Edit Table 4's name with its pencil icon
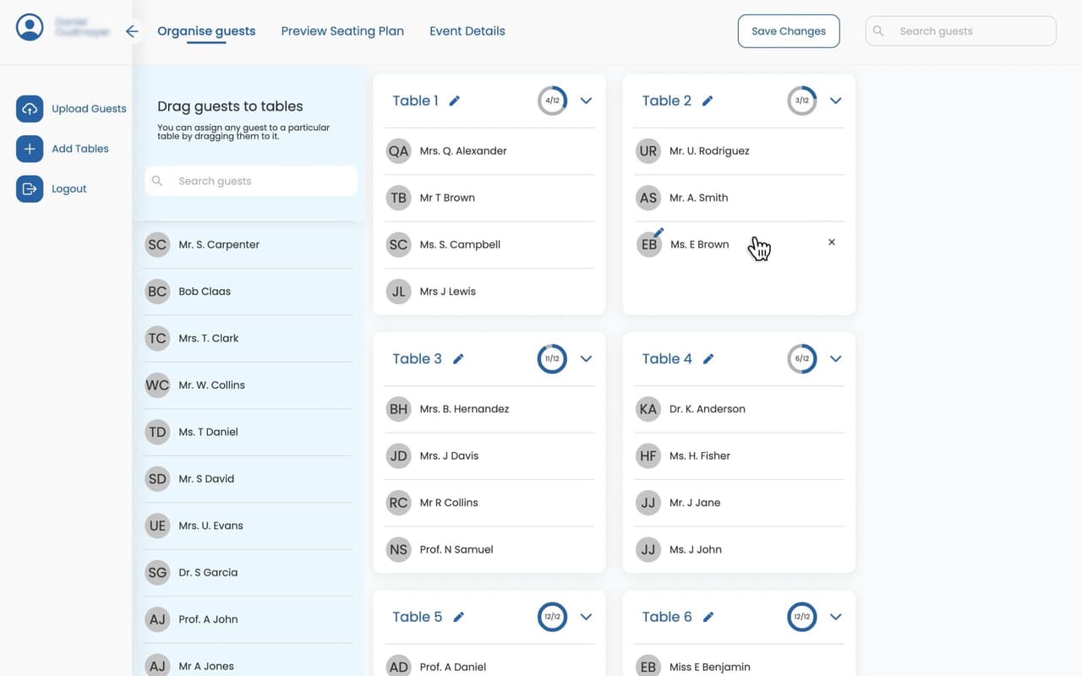This screenshot has width=1082, height=676. pos(708,358)
